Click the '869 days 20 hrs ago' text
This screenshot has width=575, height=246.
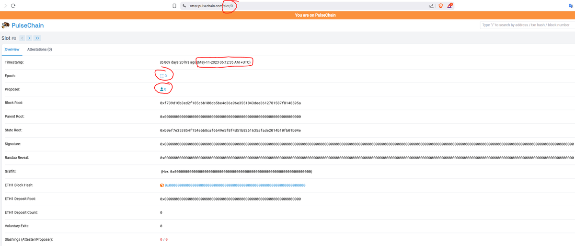coord(180,62)
